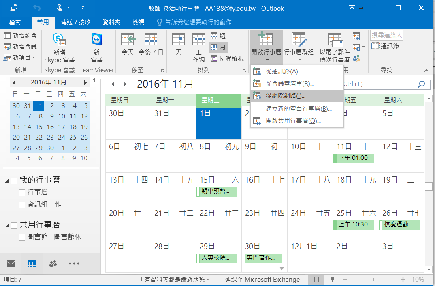Viewport: 435px width, 286px height.
Task: Click the Search People (搜尋連絡人) field
Action: [386, 35]
